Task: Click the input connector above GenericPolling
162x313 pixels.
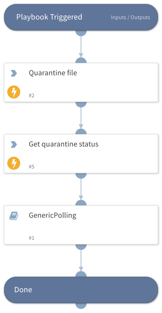Action: tap(81, 203)
